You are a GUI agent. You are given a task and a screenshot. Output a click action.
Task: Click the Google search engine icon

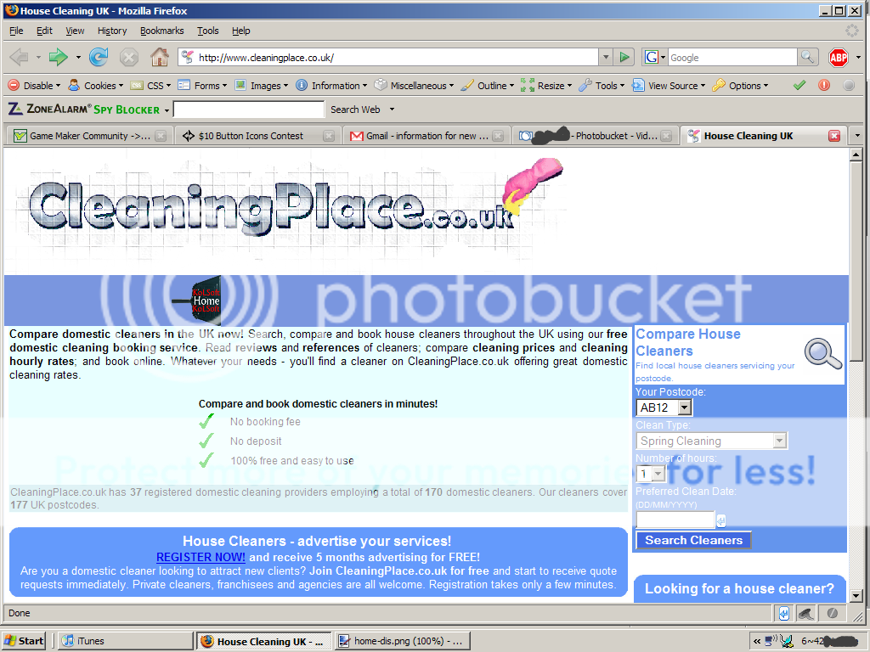point(652,57)
